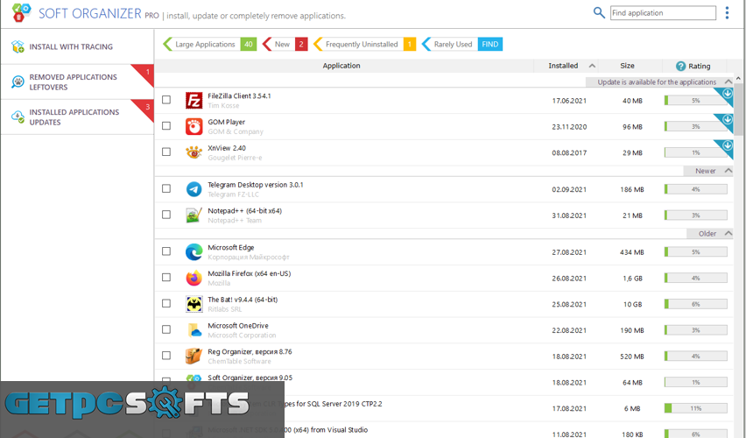Click the update download icon for GOM Player
The width and height of the screenshot is (746, 438).
(x=727, y=119)
